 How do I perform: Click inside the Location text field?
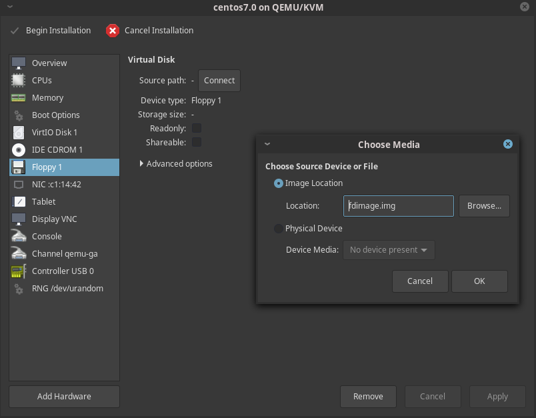[x=398, y=205]
